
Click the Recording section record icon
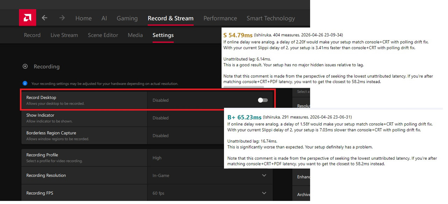coord(25,66)
